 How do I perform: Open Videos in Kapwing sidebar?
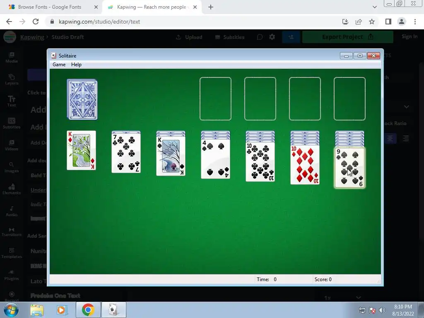point(11,145)
